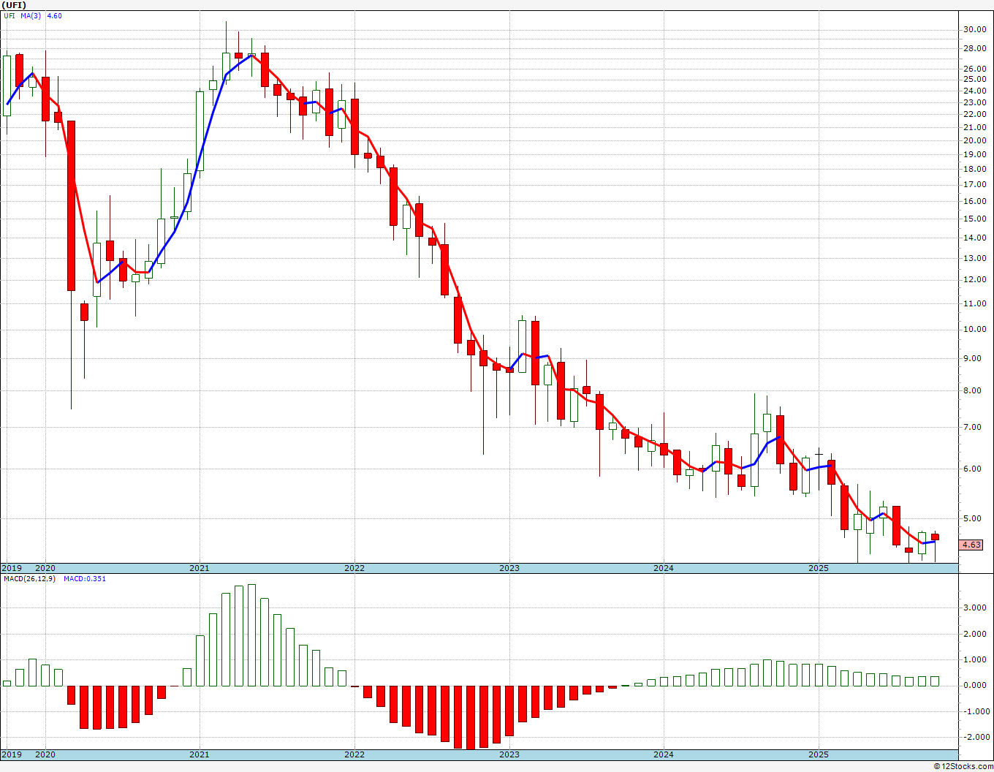Click the MA(3) moving average legend

[x=30, y=15]
